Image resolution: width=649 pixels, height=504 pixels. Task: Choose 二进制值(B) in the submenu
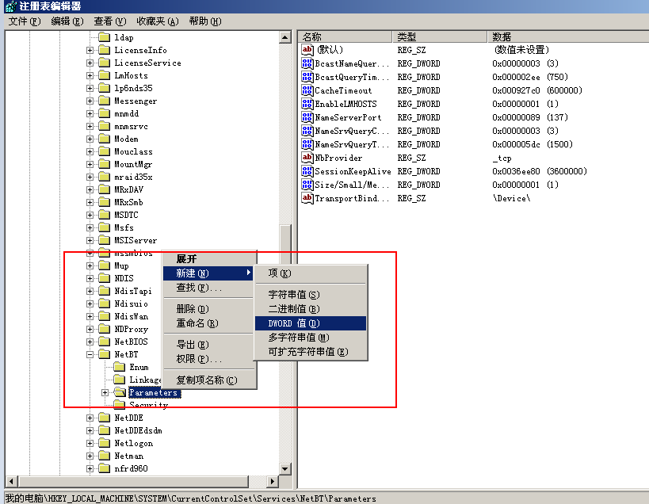pos(311,309)
